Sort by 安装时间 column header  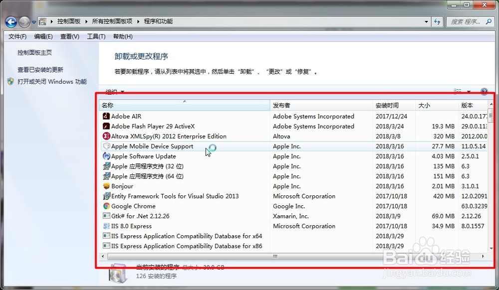(394, 105)
